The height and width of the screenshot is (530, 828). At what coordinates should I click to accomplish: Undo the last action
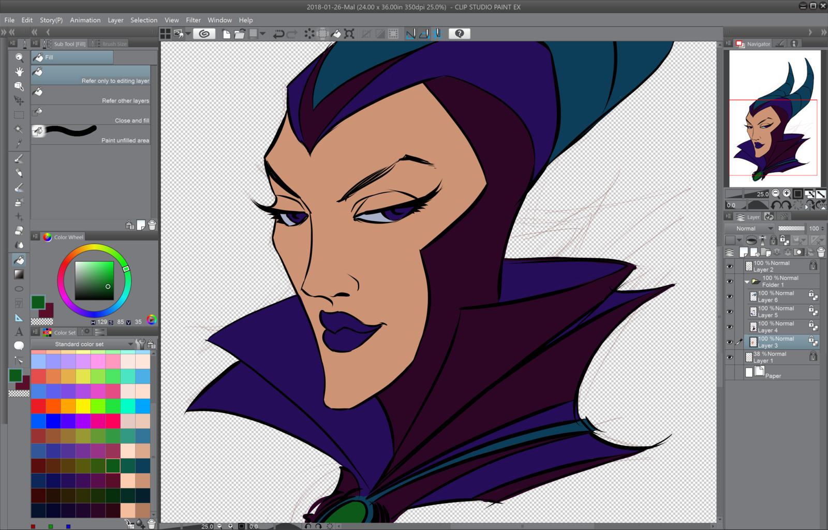coord(278,34)
